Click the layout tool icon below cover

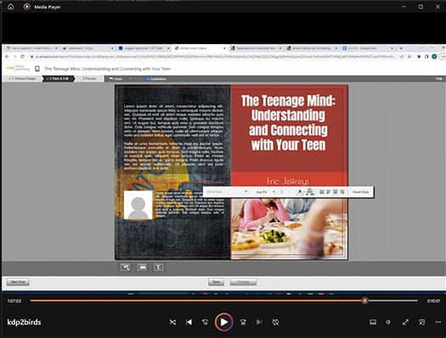coord(142,268)
